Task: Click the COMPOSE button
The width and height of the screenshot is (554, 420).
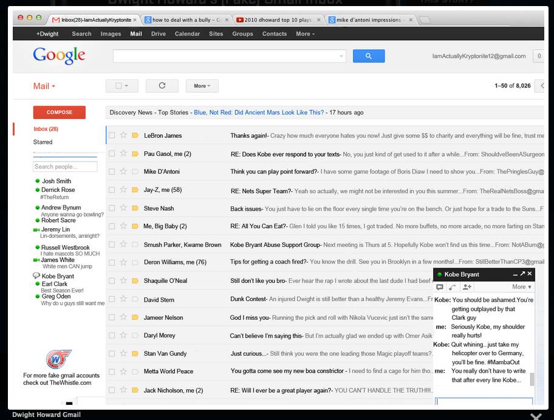Action: pos(60,112)
